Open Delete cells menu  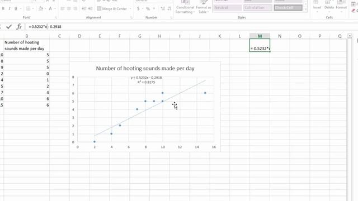pyautogui.click(x=329, y=7)
